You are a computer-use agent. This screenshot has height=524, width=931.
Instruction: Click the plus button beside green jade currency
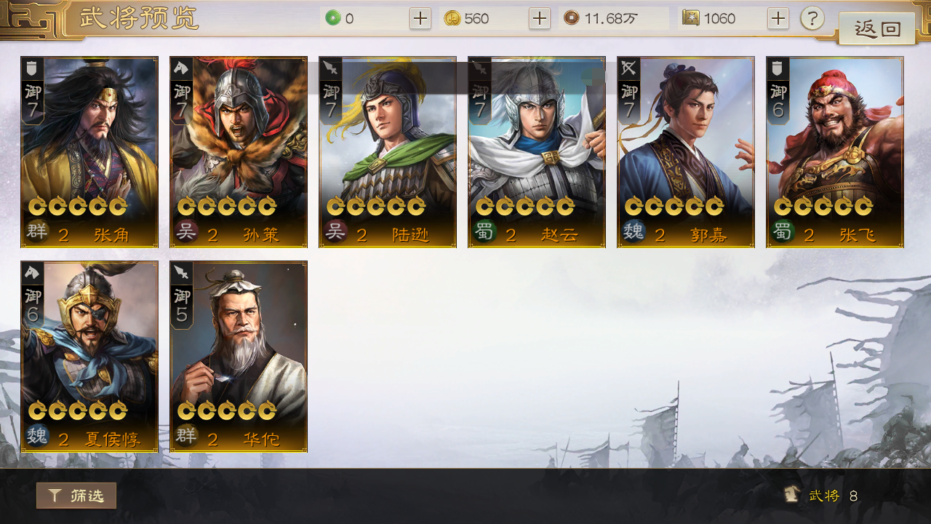(x=420, y=18)
